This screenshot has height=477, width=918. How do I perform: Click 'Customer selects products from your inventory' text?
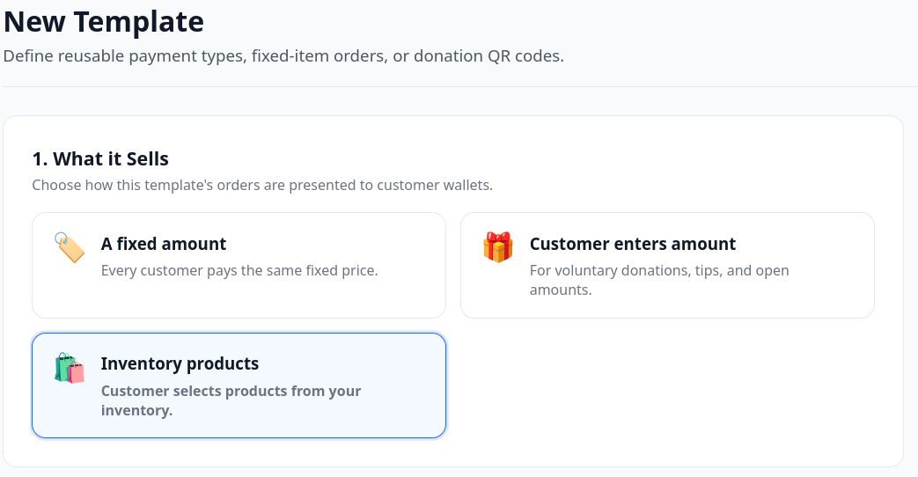click(231, 400)
